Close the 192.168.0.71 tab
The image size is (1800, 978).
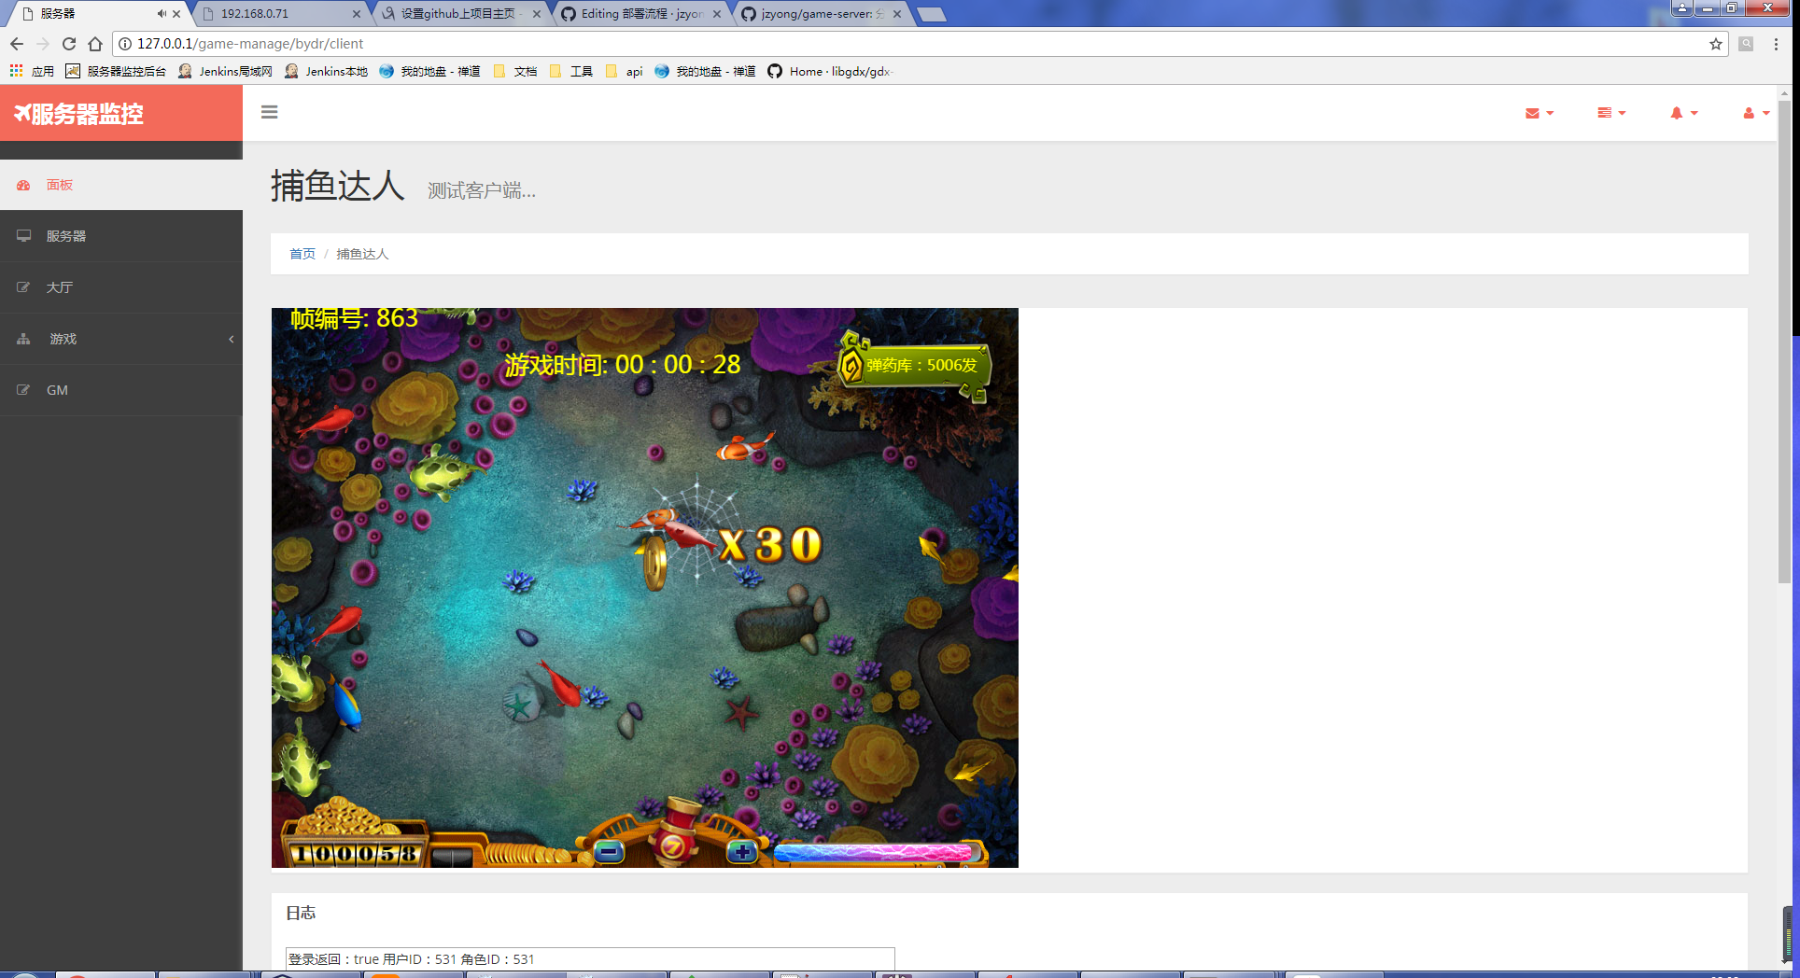(x=357, y=14)
